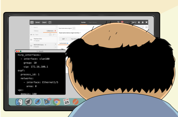Open the Postman app in dock
Viewport: 178px width, 117px height.
(x=76, y=102)
